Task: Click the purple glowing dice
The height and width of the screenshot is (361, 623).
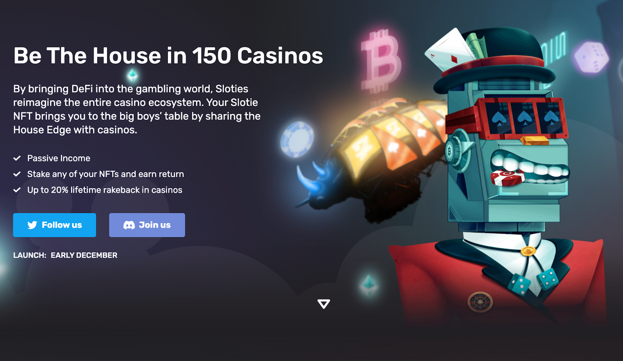Action: pyautogui.click(x=591, y=57)
